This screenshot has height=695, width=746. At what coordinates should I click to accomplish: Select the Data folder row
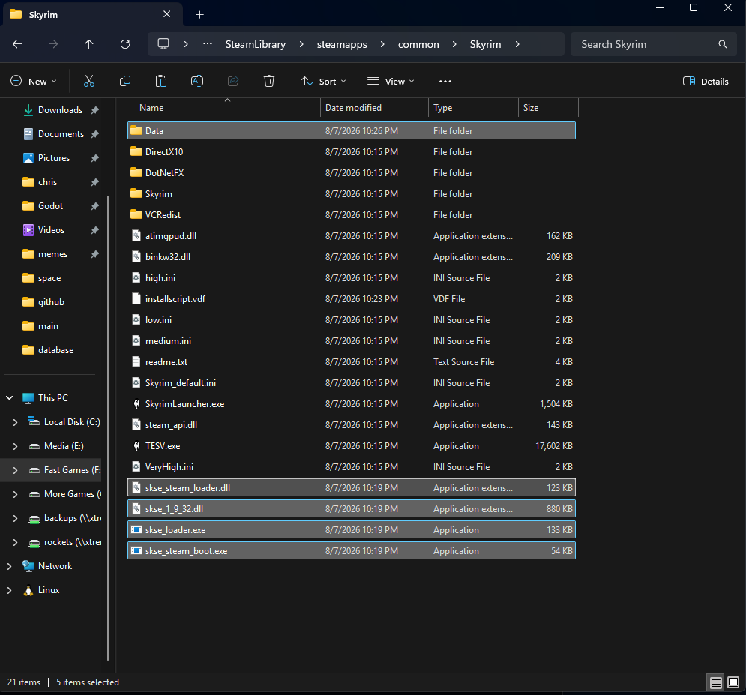pos(352,130)
